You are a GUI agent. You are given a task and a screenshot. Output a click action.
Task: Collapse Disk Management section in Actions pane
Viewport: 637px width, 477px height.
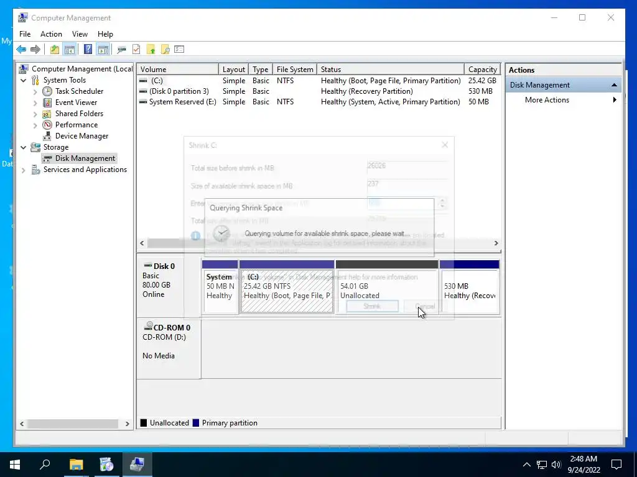click(x=614, y=84)
